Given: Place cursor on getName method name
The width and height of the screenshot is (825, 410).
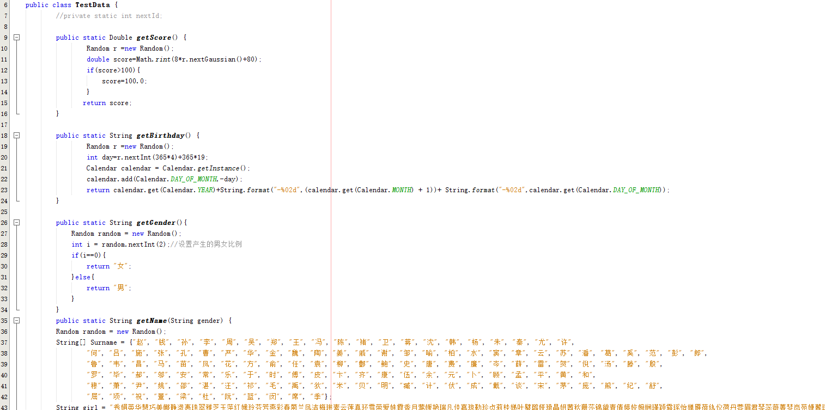Looking at the screenshot, I should point(152,321).
